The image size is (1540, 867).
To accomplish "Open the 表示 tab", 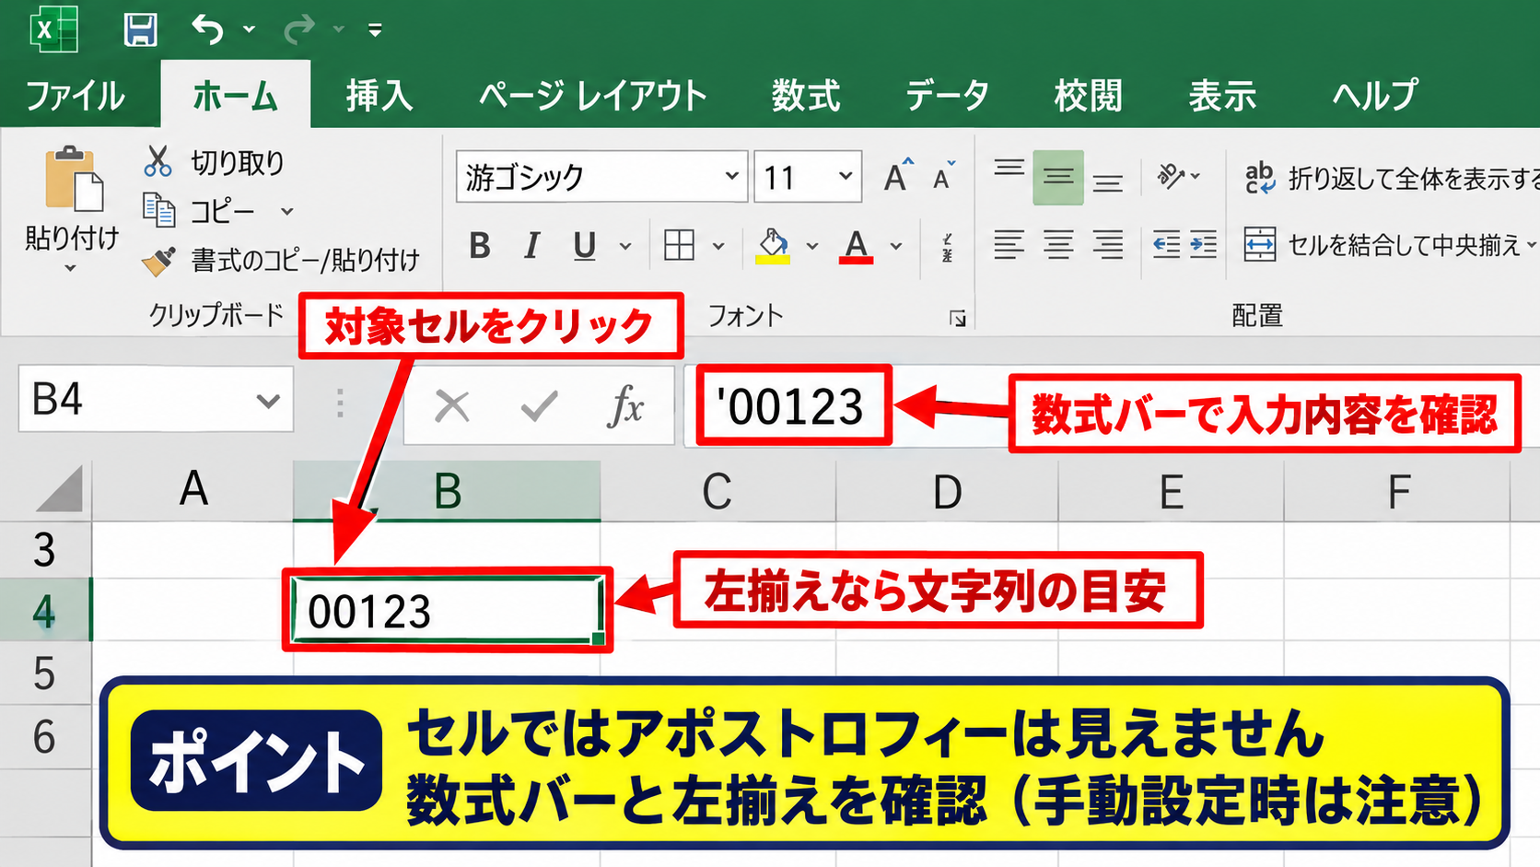I will point(1222,96).
